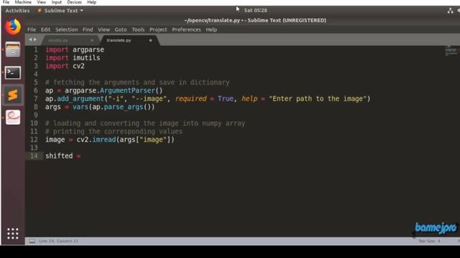Show Applications grid in the dock
Image resolution: width=460 pixels, height=258 pixels.
pyautogui.click(x=13, y=234)
